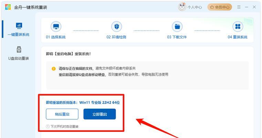The height and width of the screenshot is (138, 262).
Task: Open the hamburger menu in title bar
Action: pyautogui.click(x=239, y=7)
